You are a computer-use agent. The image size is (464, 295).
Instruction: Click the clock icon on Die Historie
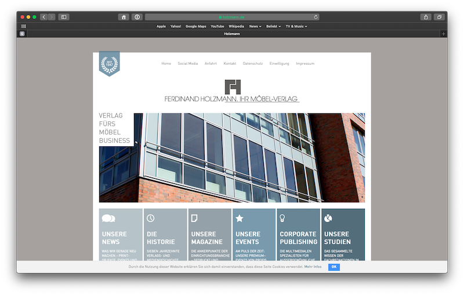click(150, 218)
